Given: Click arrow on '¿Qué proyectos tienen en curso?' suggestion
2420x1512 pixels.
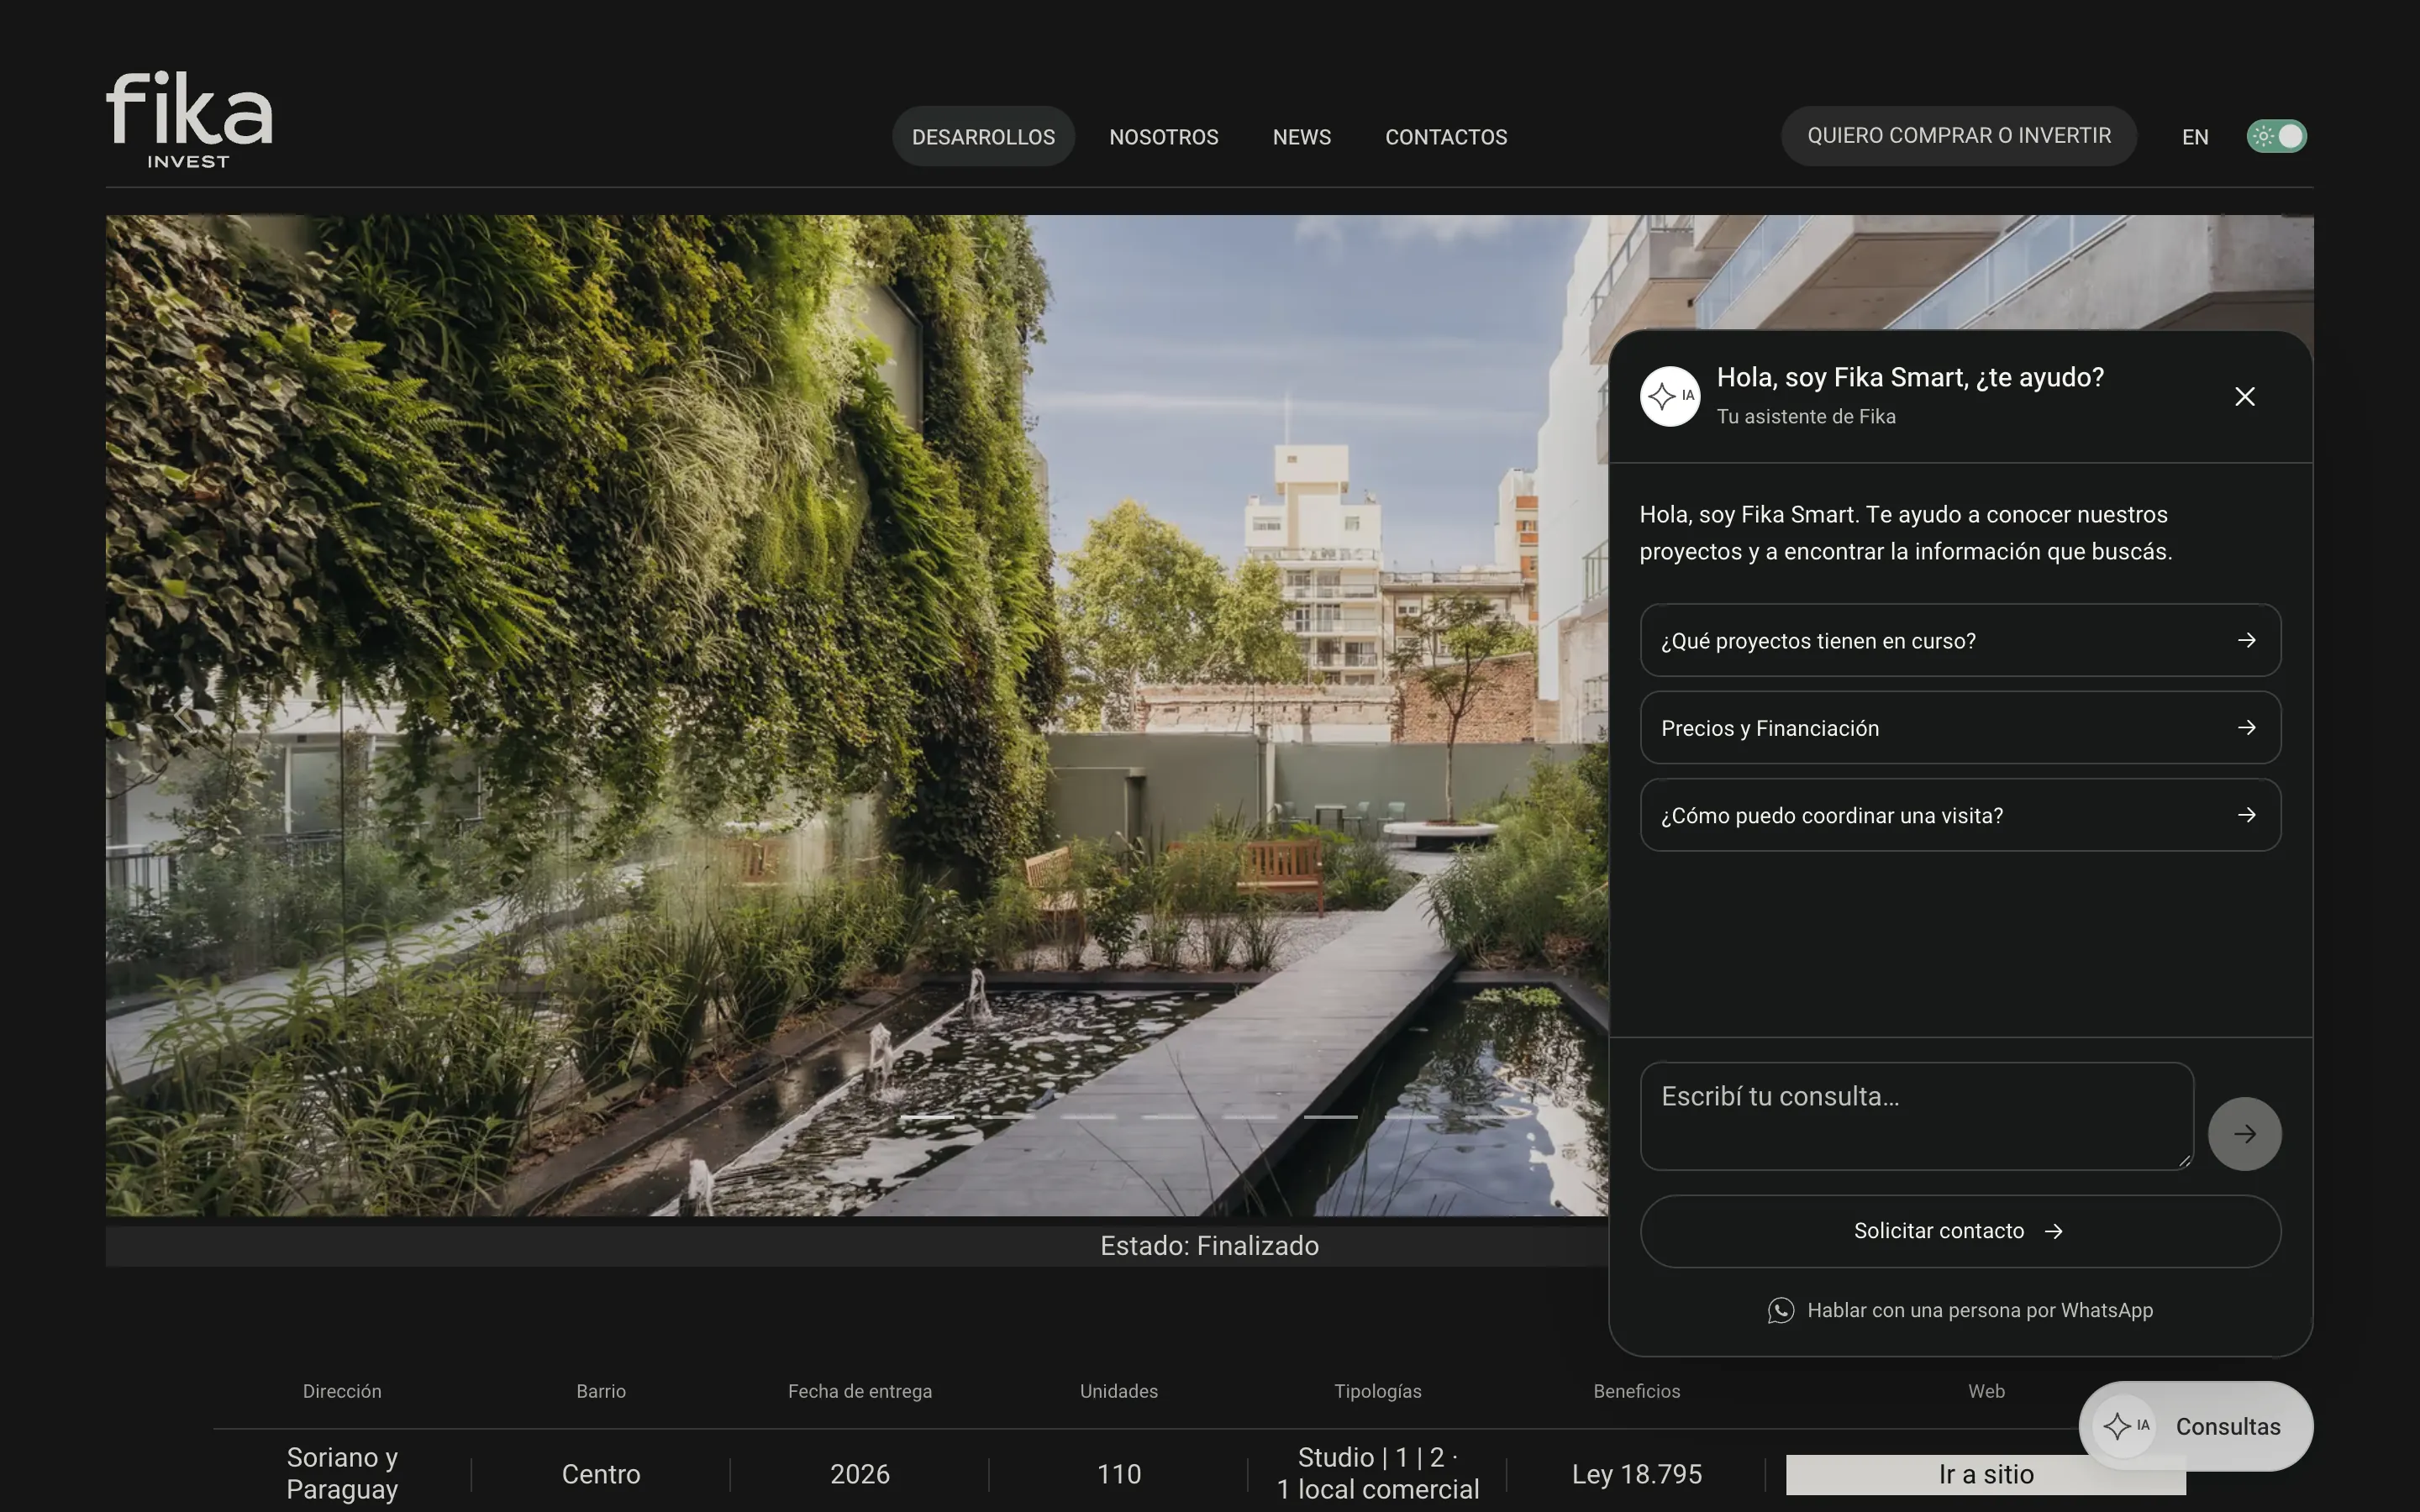Looking at the screenshot, I should coord(2247,640).
